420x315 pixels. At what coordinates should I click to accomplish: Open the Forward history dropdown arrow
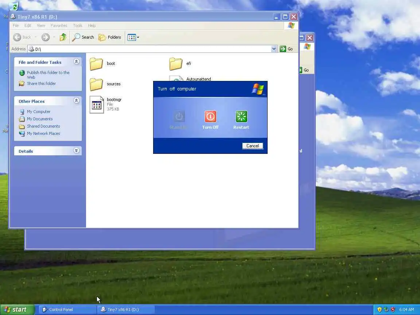click(x=54, y=37)
